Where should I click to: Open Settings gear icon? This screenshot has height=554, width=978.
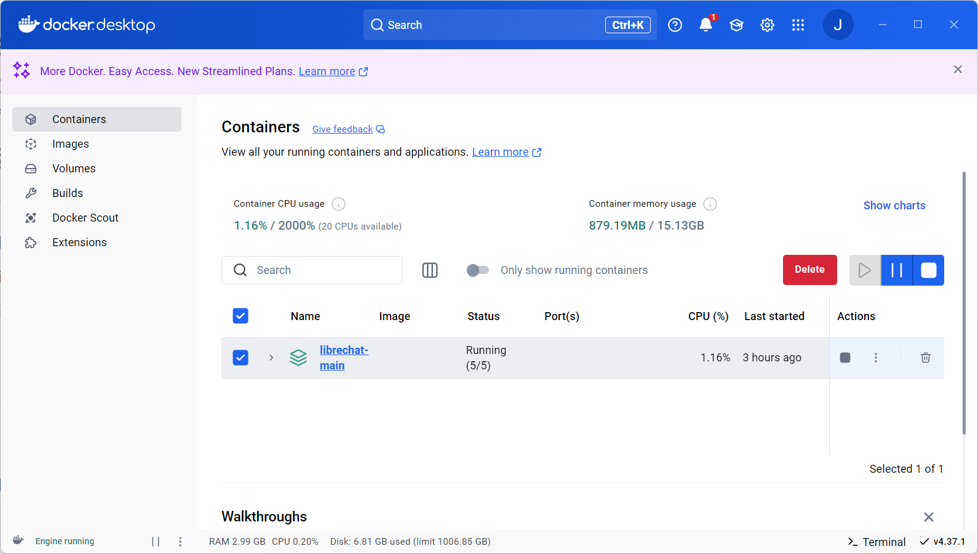pos(767,25)
